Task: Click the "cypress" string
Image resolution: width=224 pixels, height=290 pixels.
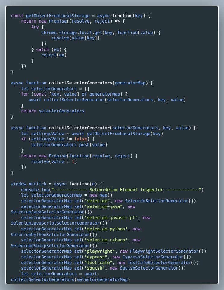Action: pos(96,257)
